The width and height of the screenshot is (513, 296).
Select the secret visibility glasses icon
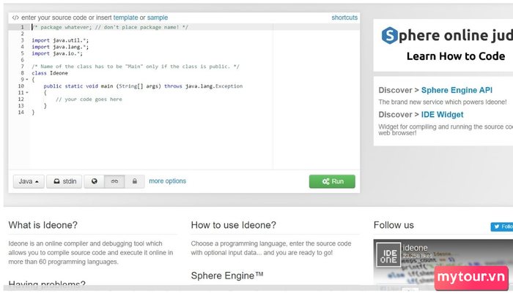click(114, 181)
